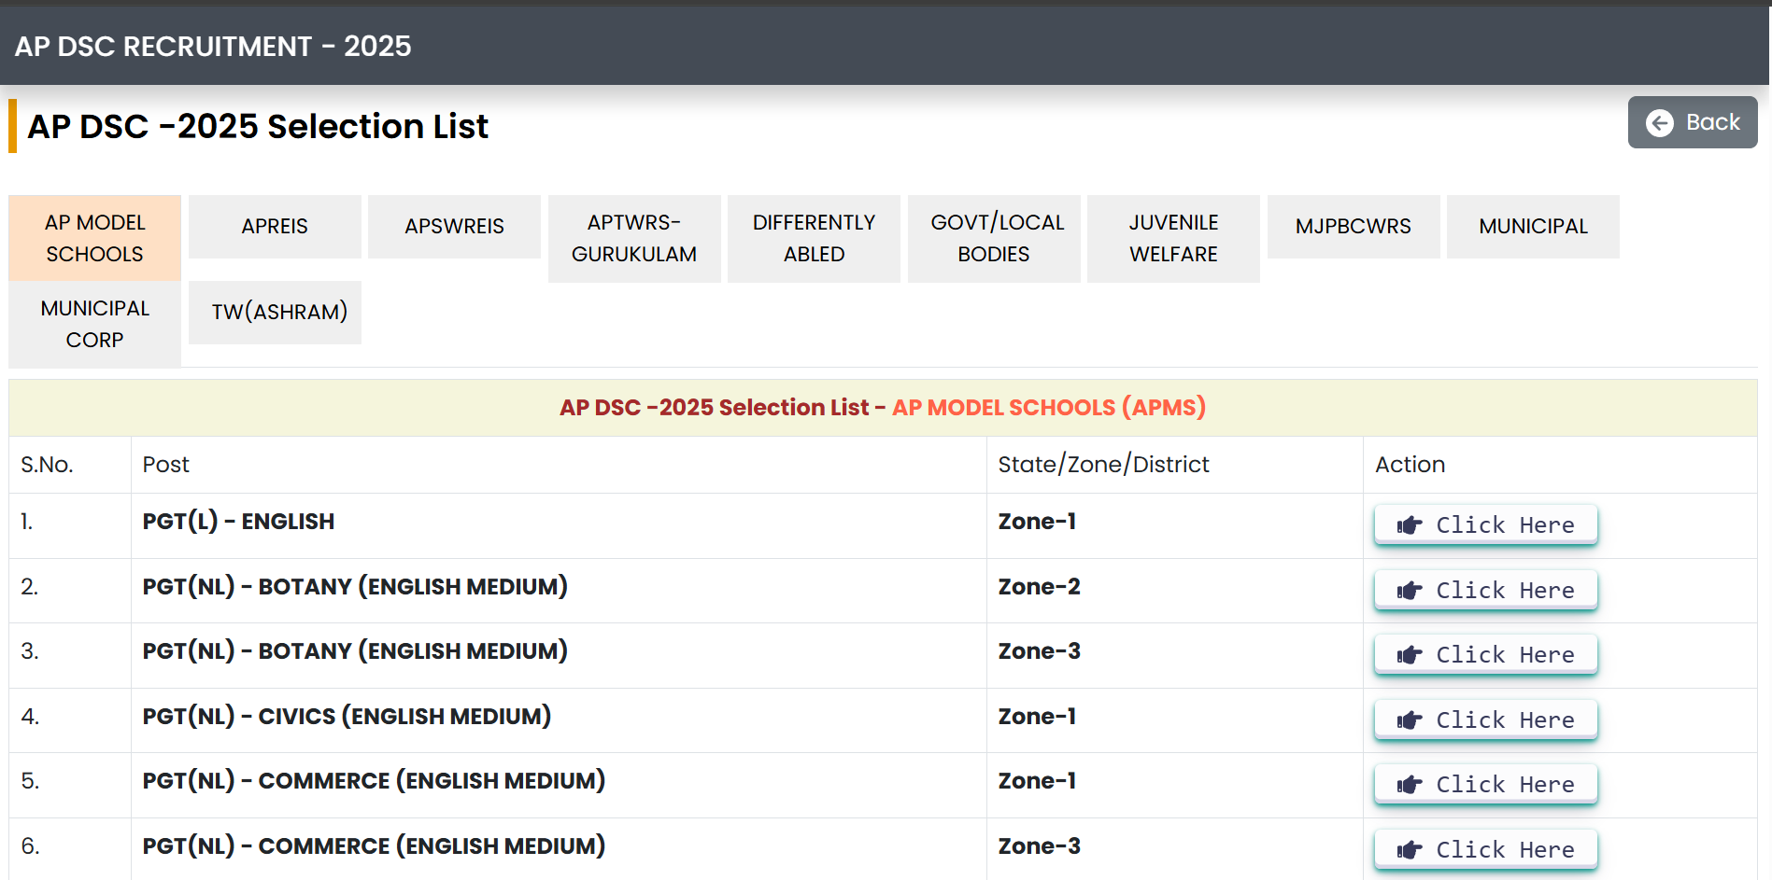1772x880 pixels.
Task: Select the APTWRS-GURUKULAM tab
Action: pyautogui.click(x=633, y=238)
